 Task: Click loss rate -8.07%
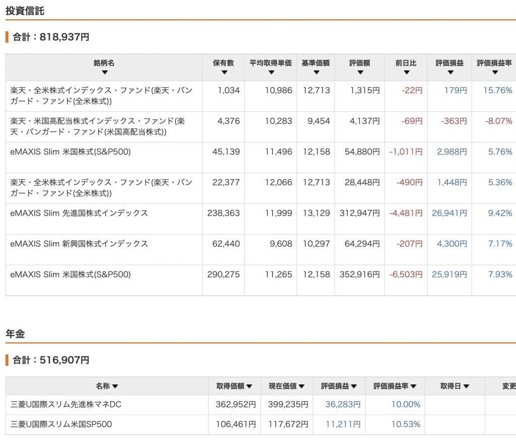pos(499,121)
